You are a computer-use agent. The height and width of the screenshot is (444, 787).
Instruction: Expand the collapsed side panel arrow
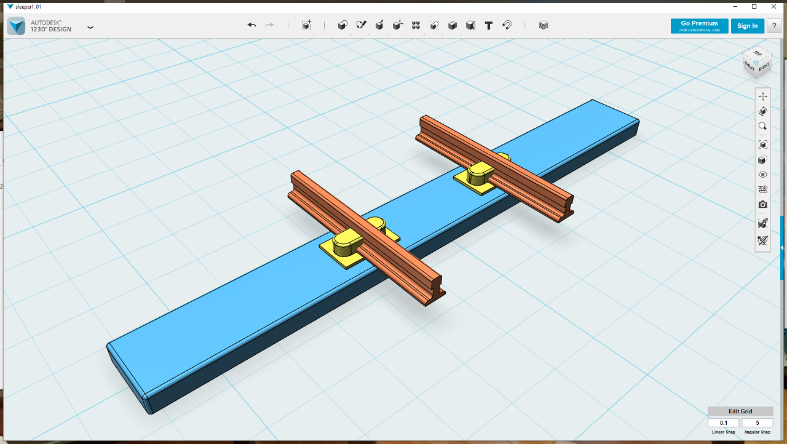[x=782, y=247]
